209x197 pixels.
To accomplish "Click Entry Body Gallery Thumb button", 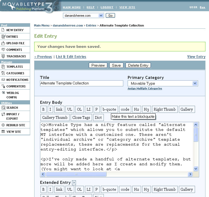I will pyautogui.click(x=55, y=117).
